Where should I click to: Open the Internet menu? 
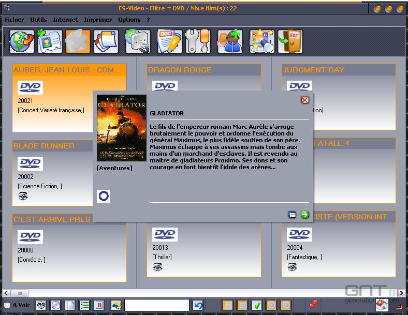point(65,20)
